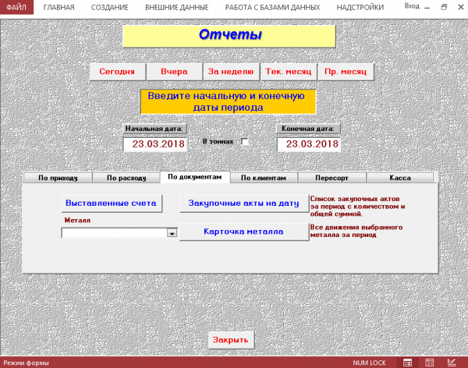Tick the "В тоннах" checkbox
This screenshot has width=468, height=368.
(244, 141)
